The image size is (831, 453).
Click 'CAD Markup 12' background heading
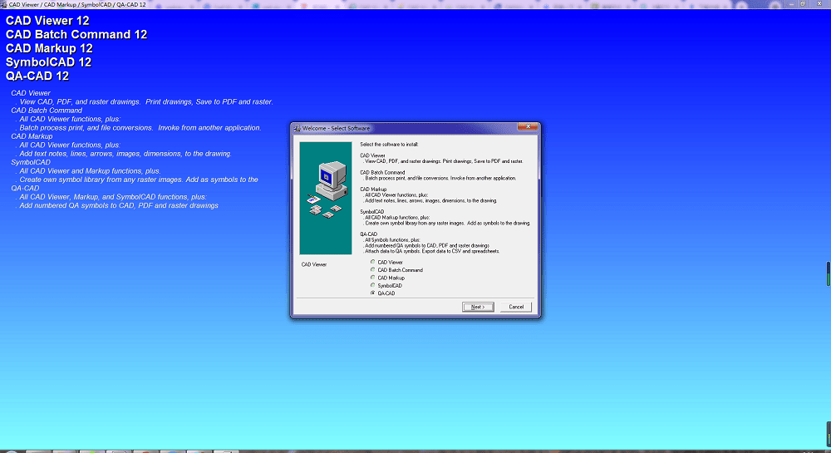49,48
